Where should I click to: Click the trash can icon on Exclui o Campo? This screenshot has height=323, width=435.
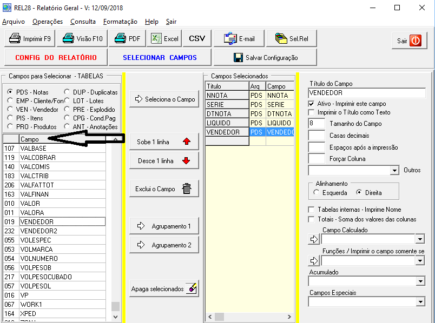point(187,189)
